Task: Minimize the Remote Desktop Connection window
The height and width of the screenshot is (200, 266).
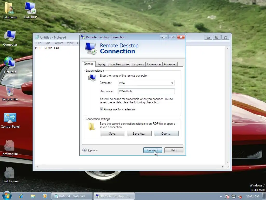Action: tap(164, 37)
